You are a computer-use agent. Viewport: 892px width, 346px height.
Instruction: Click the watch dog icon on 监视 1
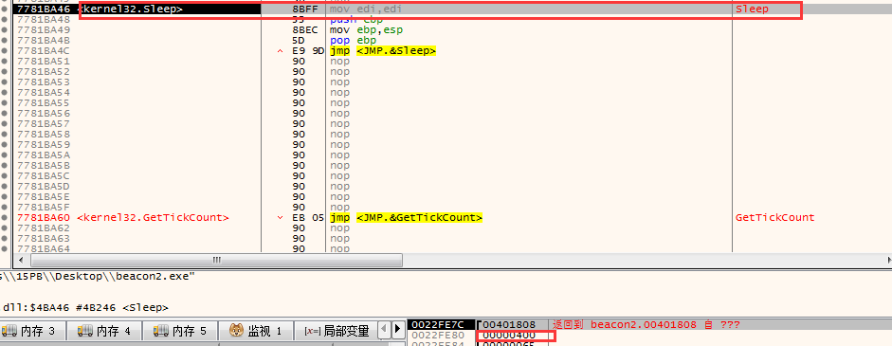pos(236,330)
